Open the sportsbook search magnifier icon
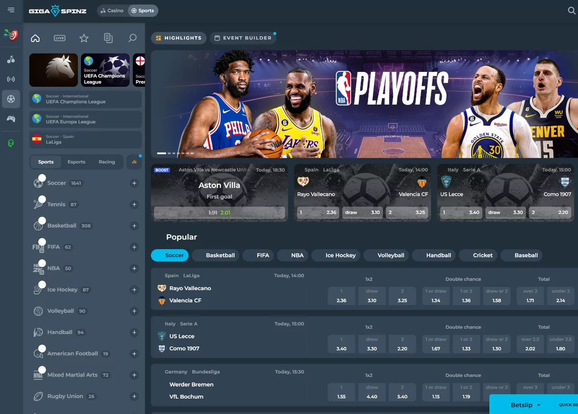The width and height of the screenshot is (578, 414). click(x=132, y=39)
